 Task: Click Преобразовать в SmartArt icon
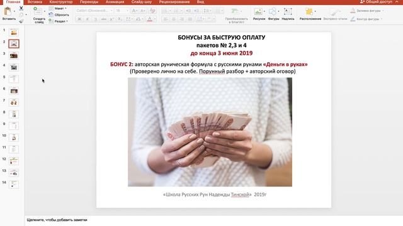pyautogui.click(x=235, y=11)
